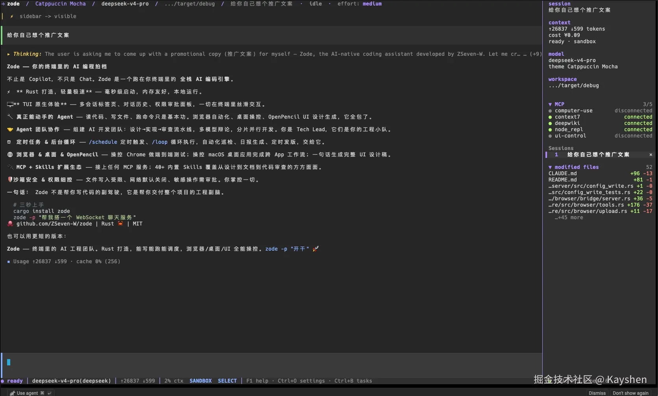Click the wrench emoji before '真正能动手的 Agent'
The width and height of the screenshot is (658, 396).
pyautogui.click(x=10, y=117)
